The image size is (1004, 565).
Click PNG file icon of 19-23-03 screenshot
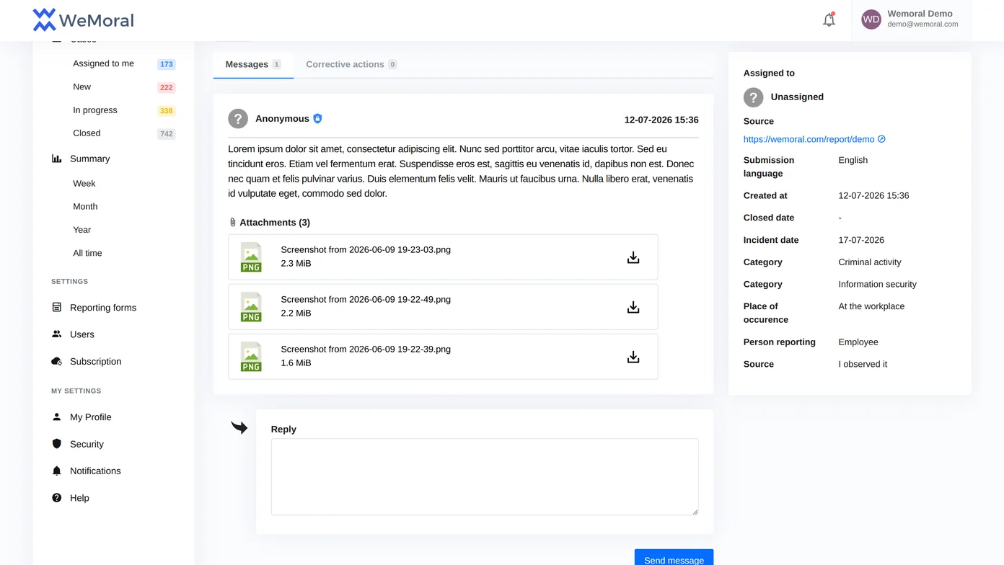point(251,257)
